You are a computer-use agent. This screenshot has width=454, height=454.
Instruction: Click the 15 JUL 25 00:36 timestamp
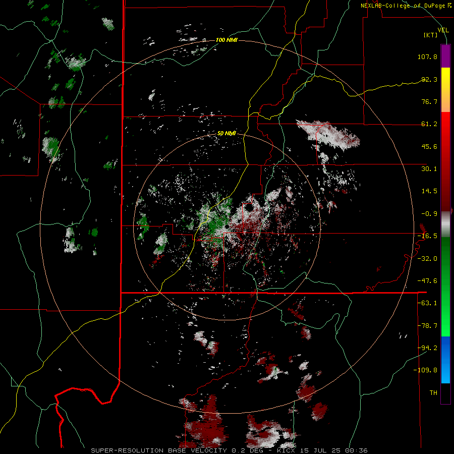pyautogui.click(x=333, y=450)
